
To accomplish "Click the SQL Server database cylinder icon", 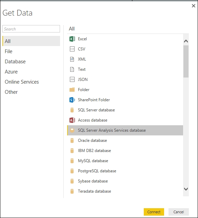I will point(72,110).
